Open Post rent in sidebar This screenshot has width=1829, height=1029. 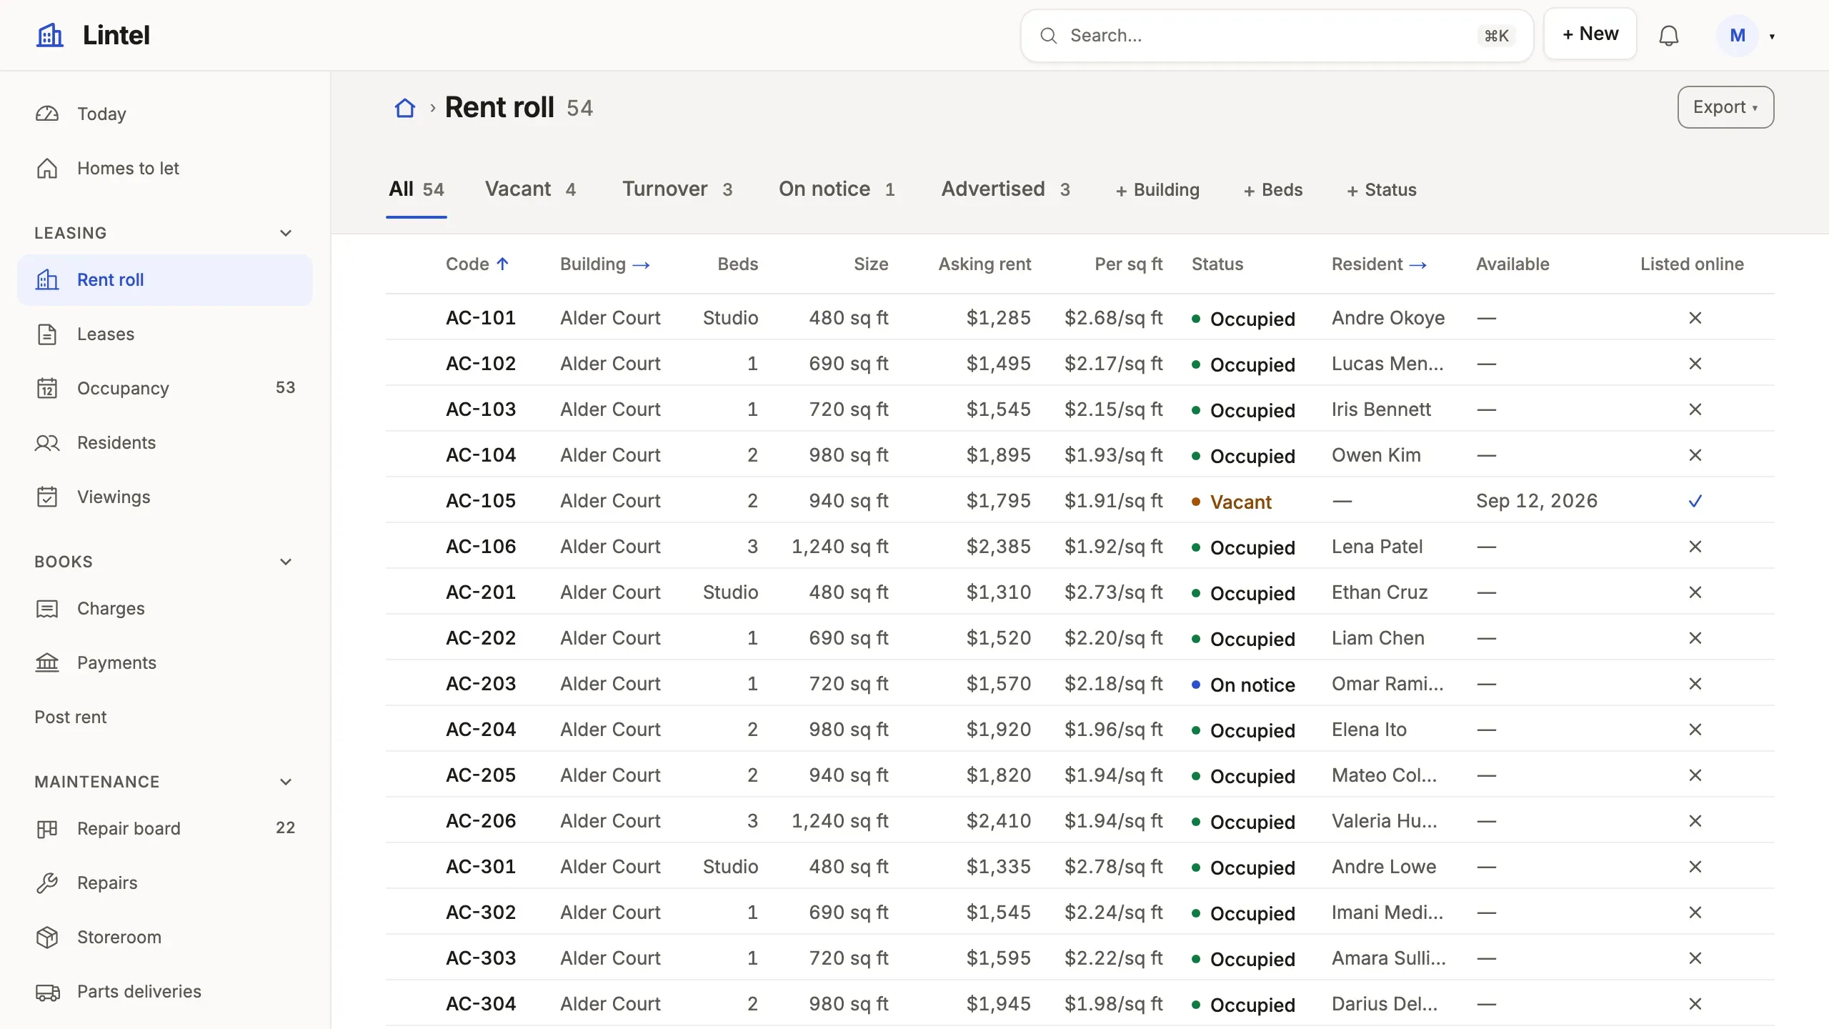[71, 717]
